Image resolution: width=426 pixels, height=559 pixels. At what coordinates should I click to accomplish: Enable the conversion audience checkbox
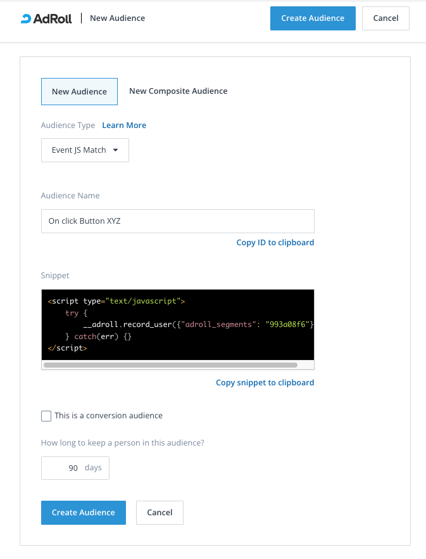pyautogui.click(x=46, y=416)
